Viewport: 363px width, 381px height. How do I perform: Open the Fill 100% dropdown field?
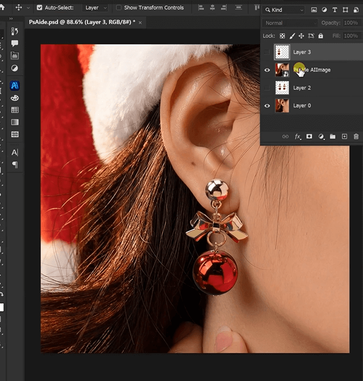(352, 36)
